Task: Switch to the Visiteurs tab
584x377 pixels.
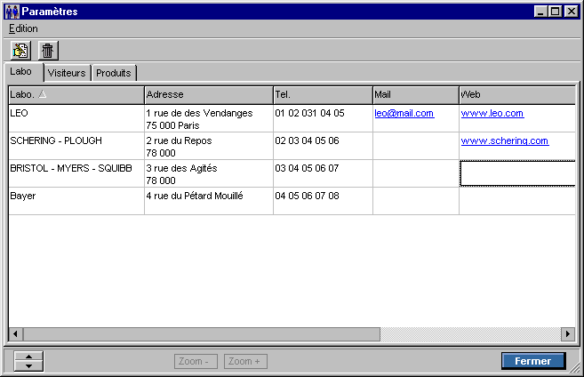Action: [67, 73]
